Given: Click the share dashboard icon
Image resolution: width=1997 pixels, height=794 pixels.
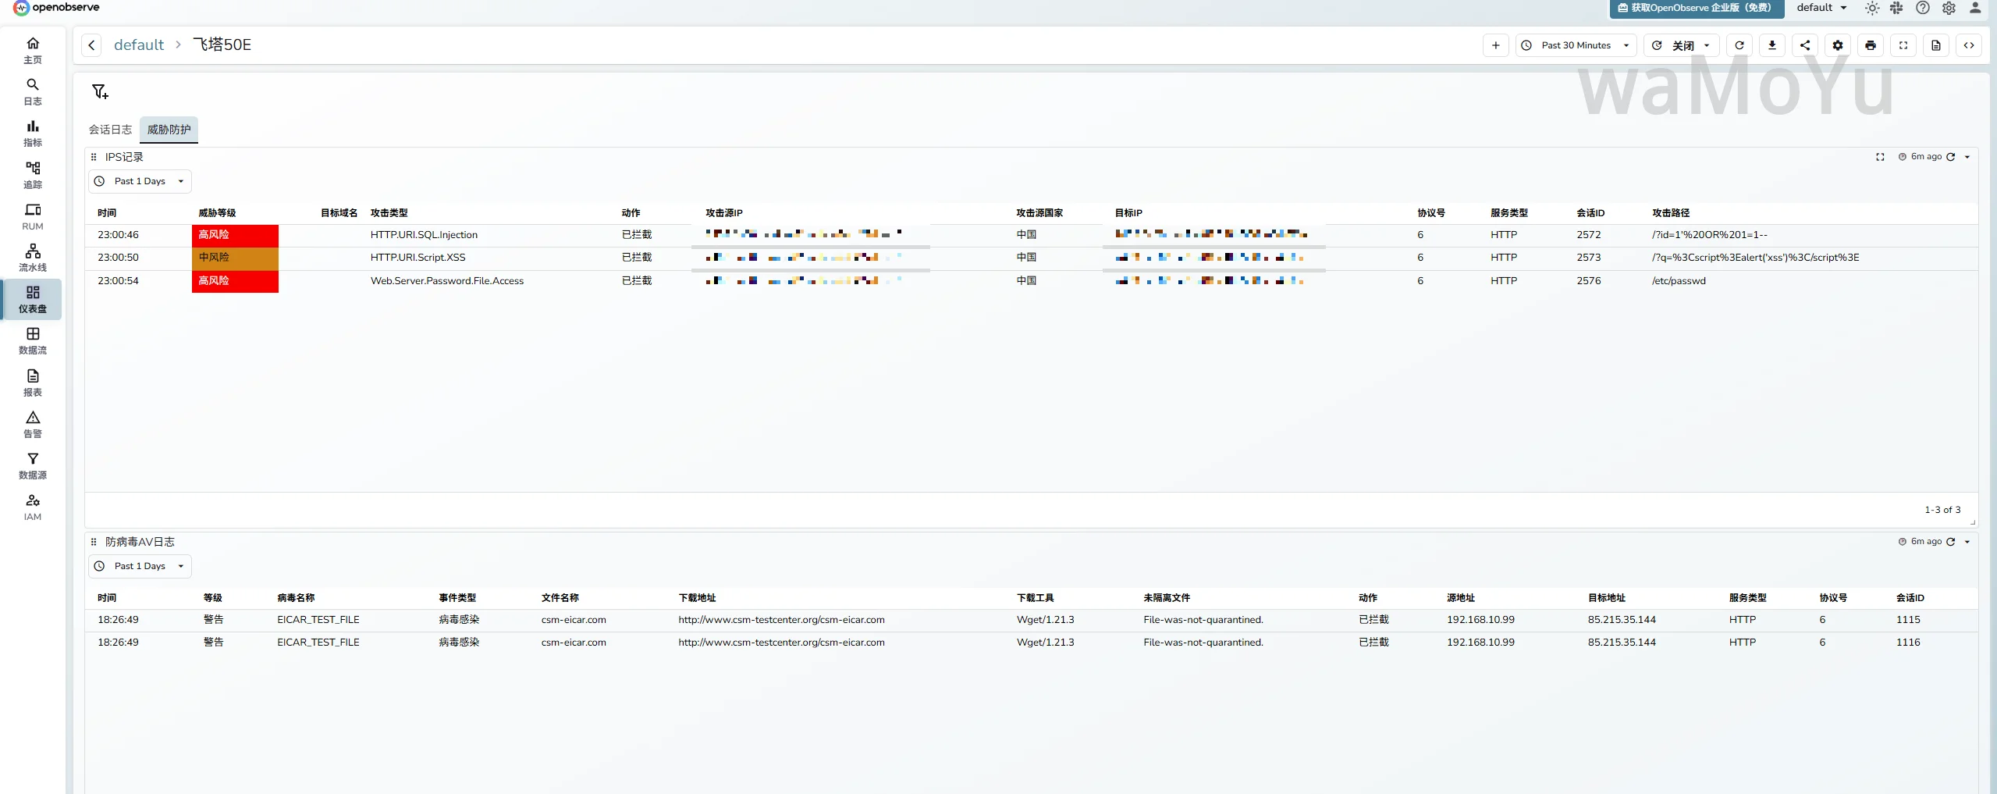Looking at the screenshot, I should pyautogui.click(x=1804, y=45).
